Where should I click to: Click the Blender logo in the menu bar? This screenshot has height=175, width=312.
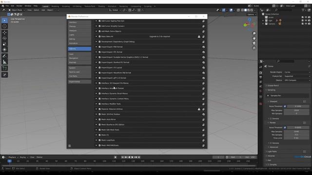point(3,6)
